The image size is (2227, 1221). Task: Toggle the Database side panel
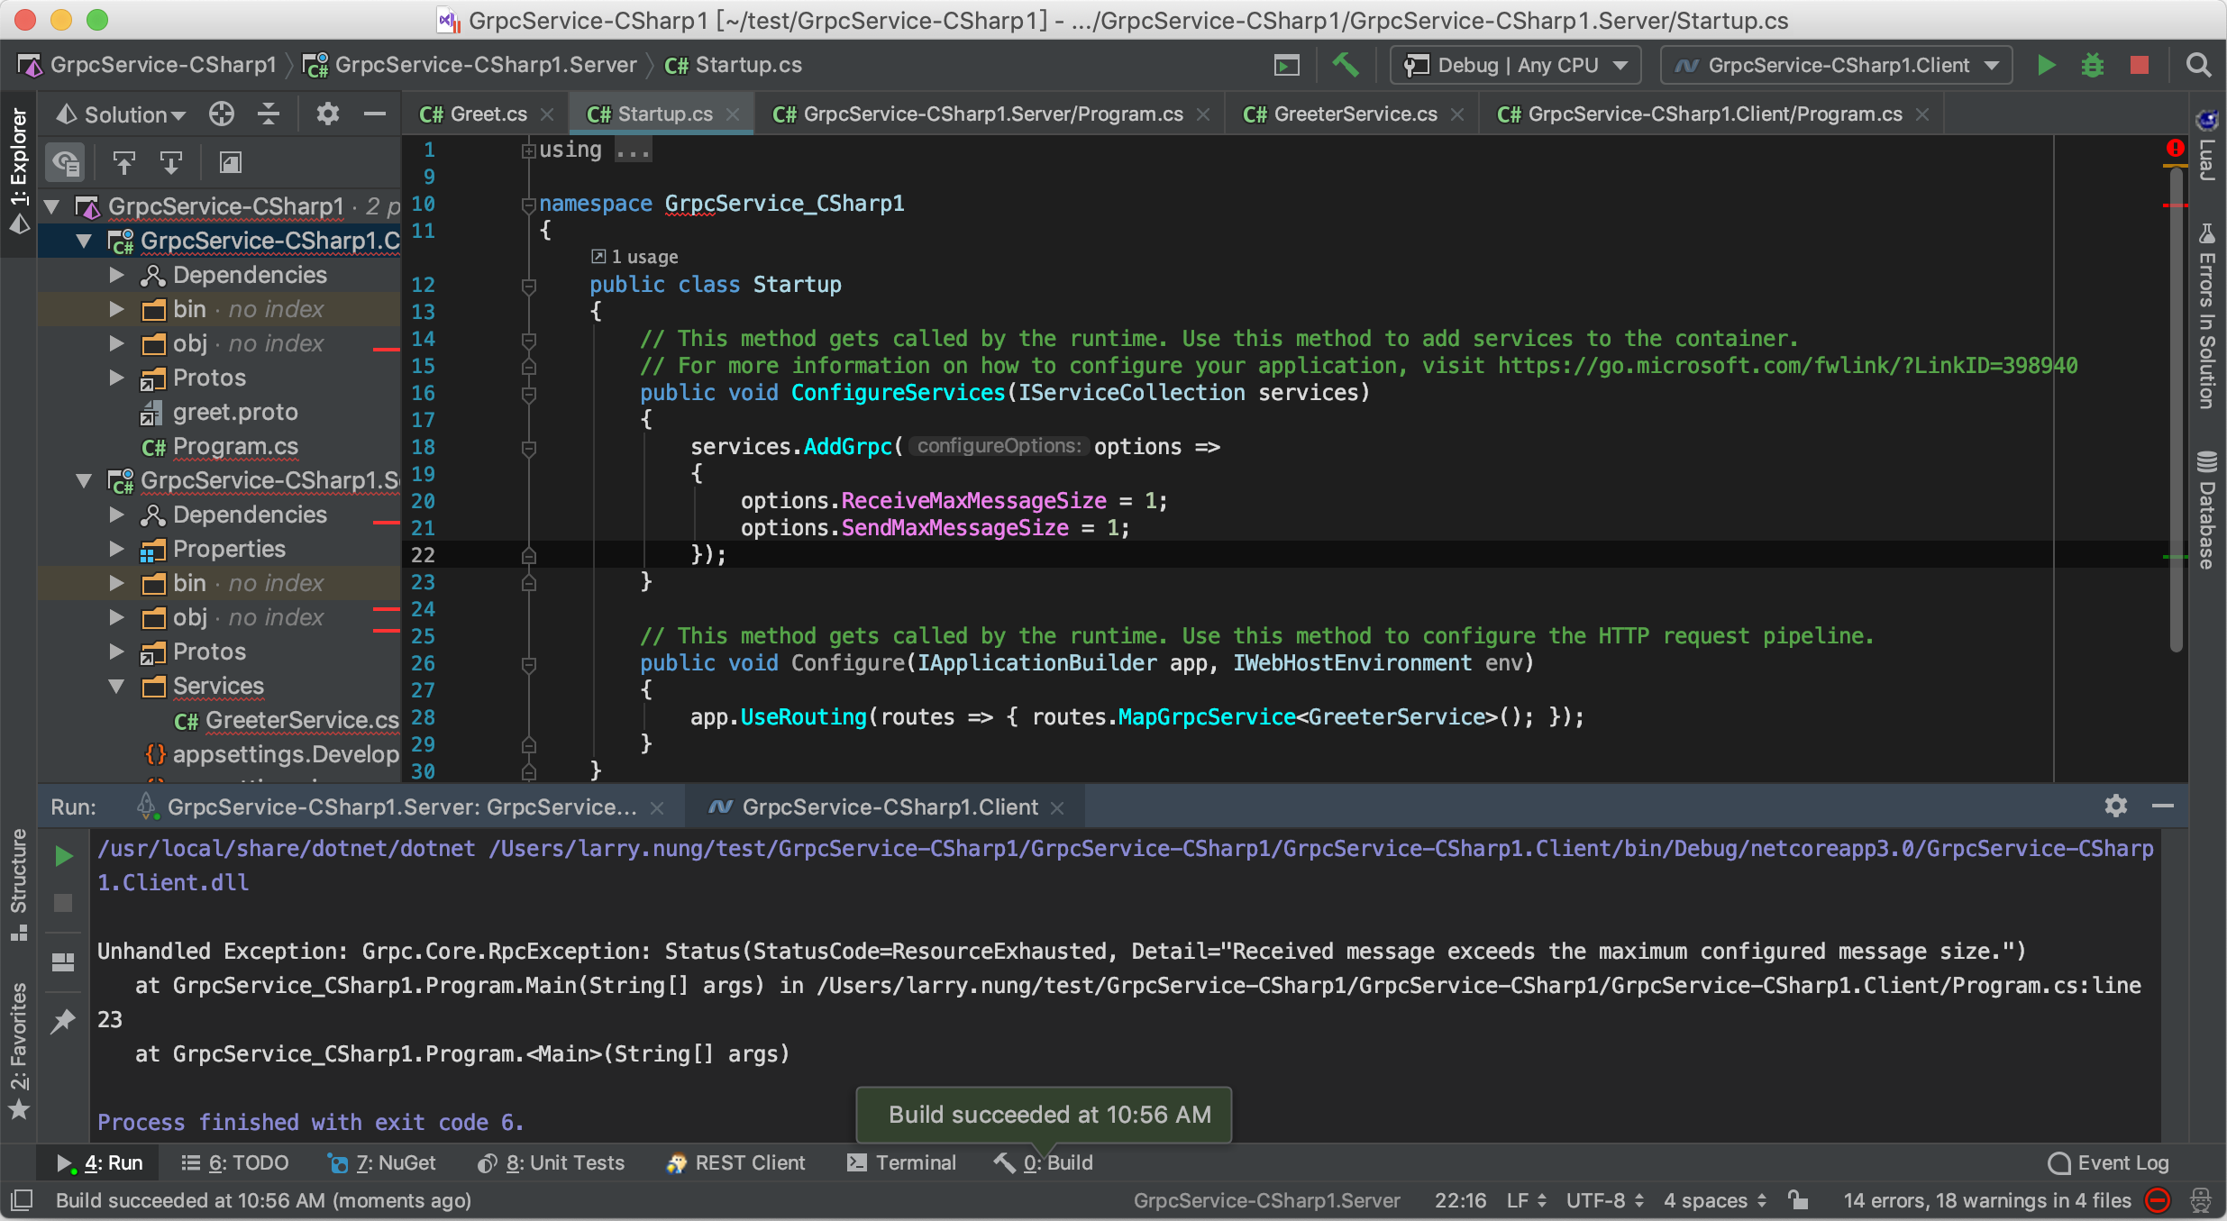(2206, 509)
